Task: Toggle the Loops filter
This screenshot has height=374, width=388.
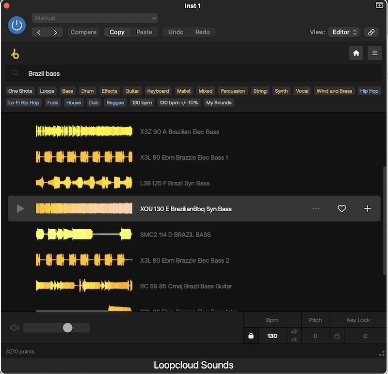Action: [x=47, y=91]
